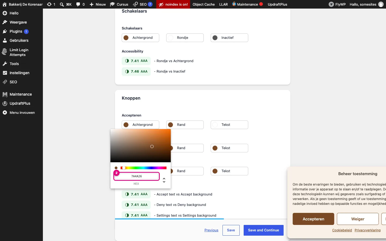Click the updates icon in admin bar
This screenshot has width=386, height=241.
[49, 4]
